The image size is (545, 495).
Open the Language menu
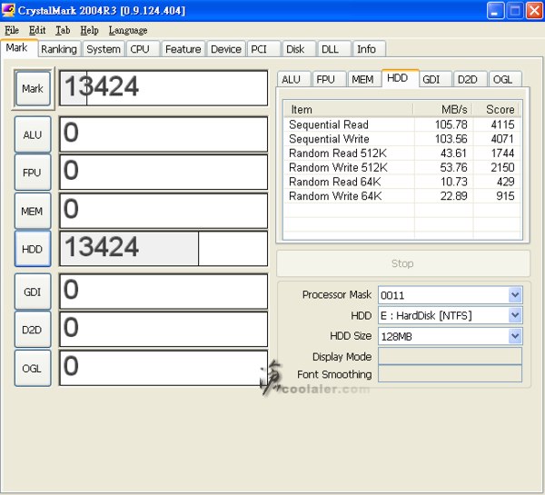pyautogui.click(x=127, y=30)
